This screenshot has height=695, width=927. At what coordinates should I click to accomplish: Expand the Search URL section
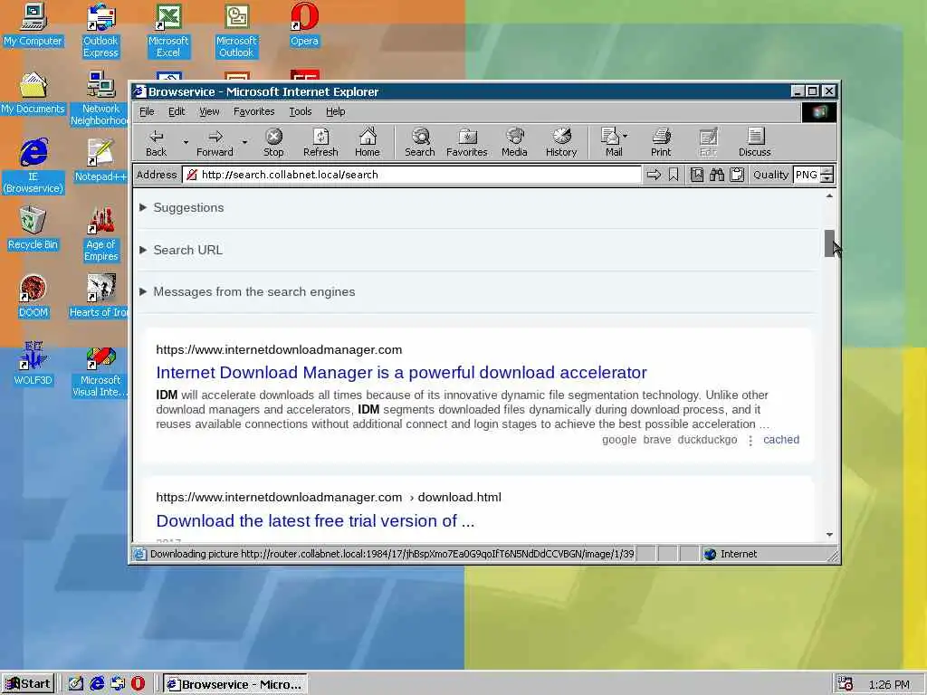coord(181,250)
